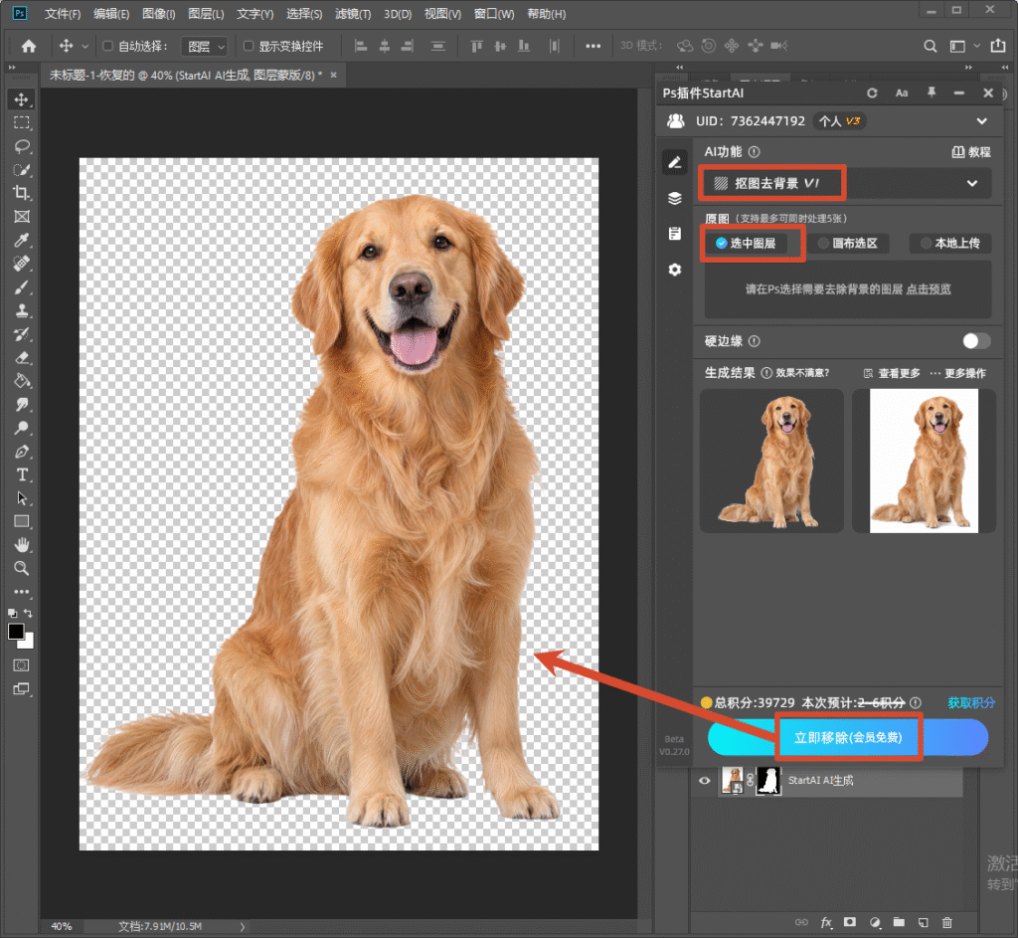1018x938 pixels.
Task: Expand the UID account chevron
Action: [981, 121]
